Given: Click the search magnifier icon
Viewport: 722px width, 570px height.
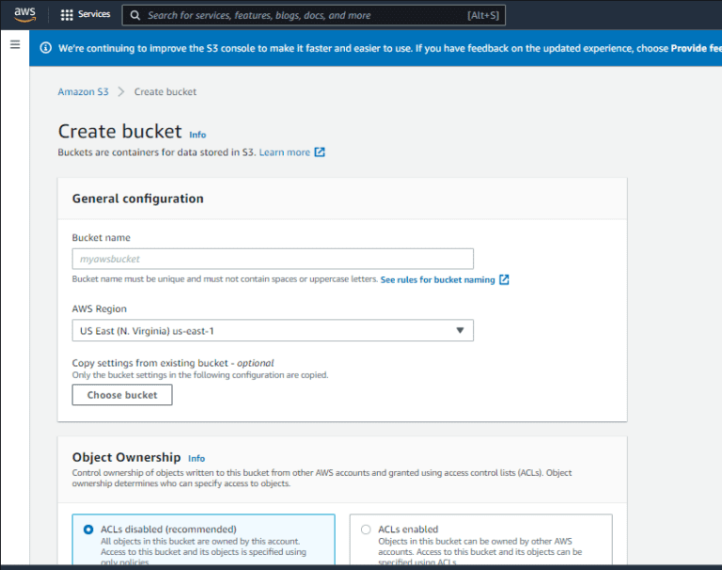Looking at the screenshot, I should pyautogui.click(x=135, y=15).
